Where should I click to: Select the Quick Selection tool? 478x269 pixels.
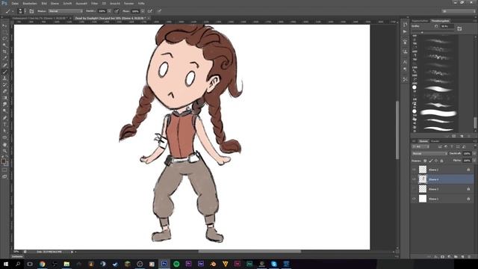(x=4, y=45)
